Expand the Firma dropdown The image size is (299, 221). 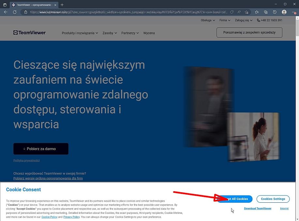pyautogui.click(x=225, y=20)
